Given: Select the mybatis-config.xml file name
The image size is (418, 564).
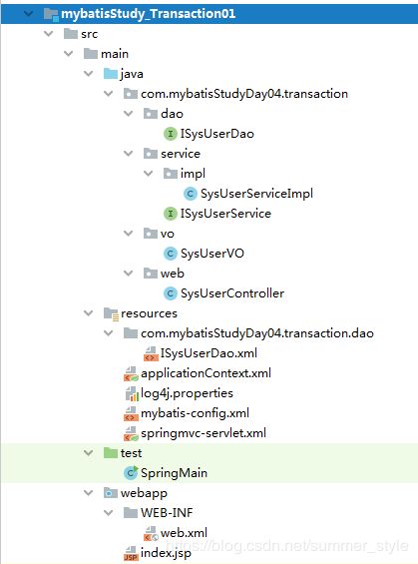Looking at the screenshot, I should pos(195,413).
